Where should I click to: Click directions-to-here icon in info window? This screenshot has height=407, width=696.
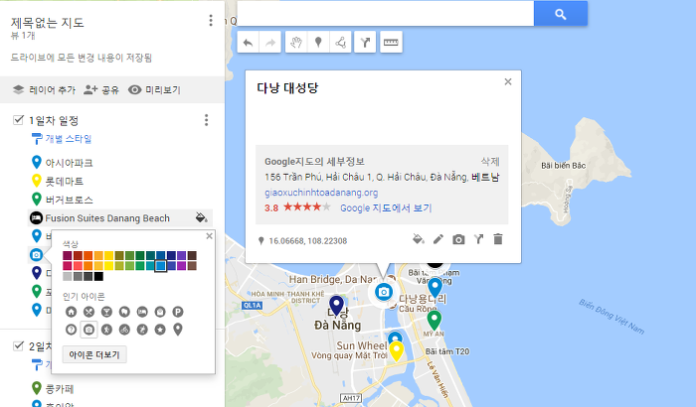[478, 239]
